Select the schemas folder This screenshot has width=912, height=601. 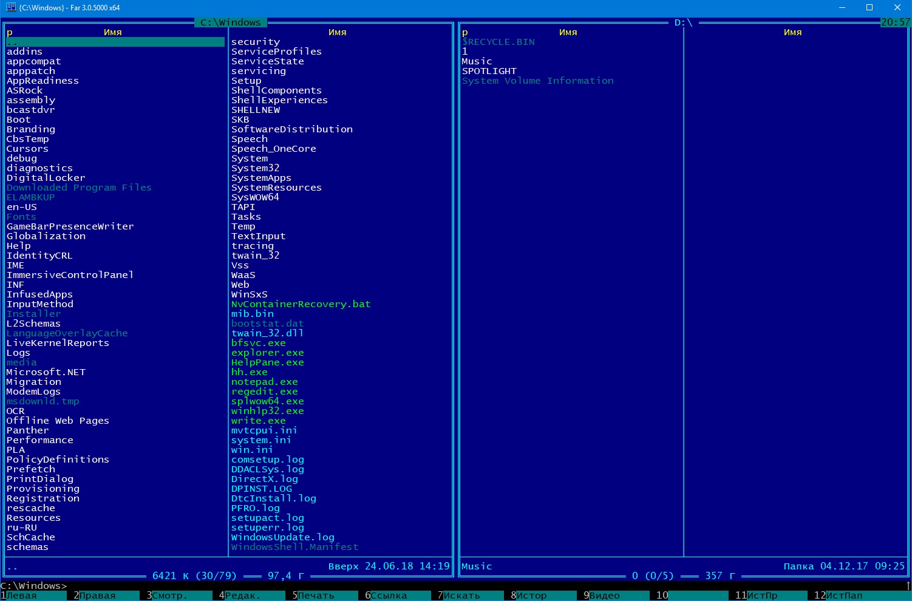coord(28,547)
